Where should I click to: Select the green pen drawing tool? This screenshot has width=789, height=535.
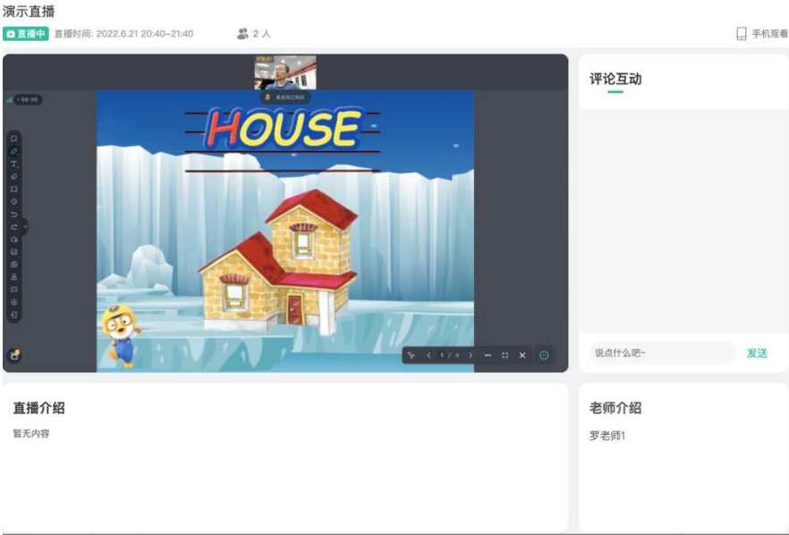point(14,151)
